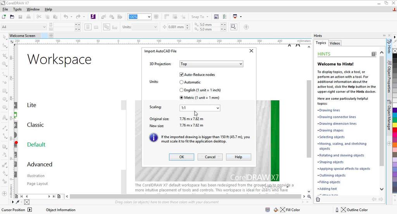Viewport: 397px width, 214px height.
Task: Switch to the Topics tab in Hints
Action: coord(321,43)
